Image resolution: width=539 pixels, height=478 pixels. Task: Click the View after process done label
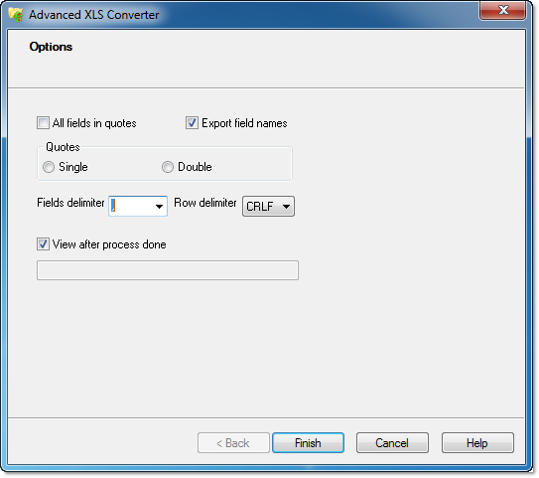[x=109, y=244]
